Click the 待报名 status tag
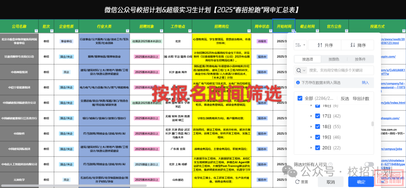 [262, 41]
